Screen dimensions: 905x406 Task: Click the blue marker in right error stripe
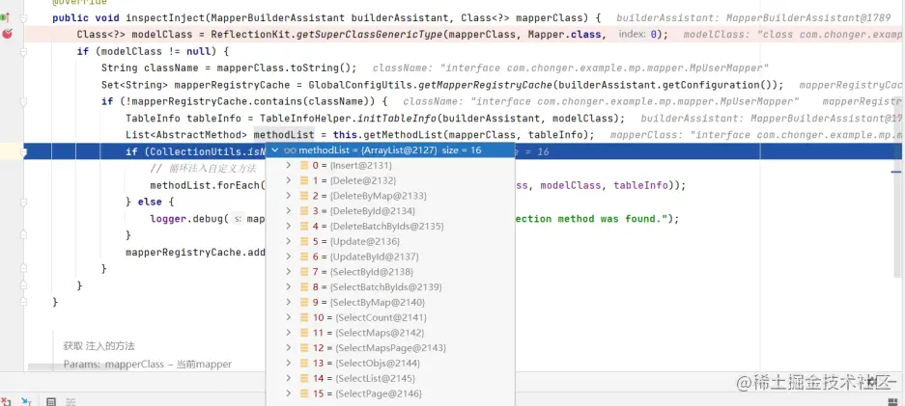click(896, 172)
